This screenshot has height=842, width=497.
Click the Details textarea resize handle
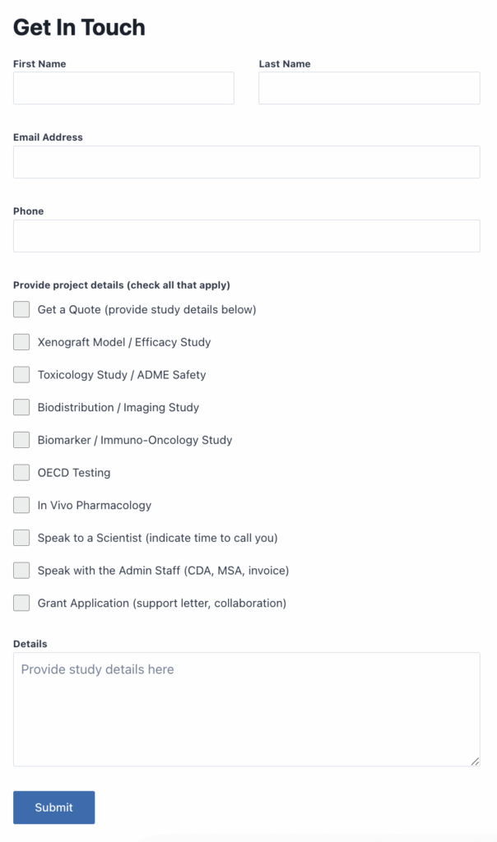pos(475,761)
